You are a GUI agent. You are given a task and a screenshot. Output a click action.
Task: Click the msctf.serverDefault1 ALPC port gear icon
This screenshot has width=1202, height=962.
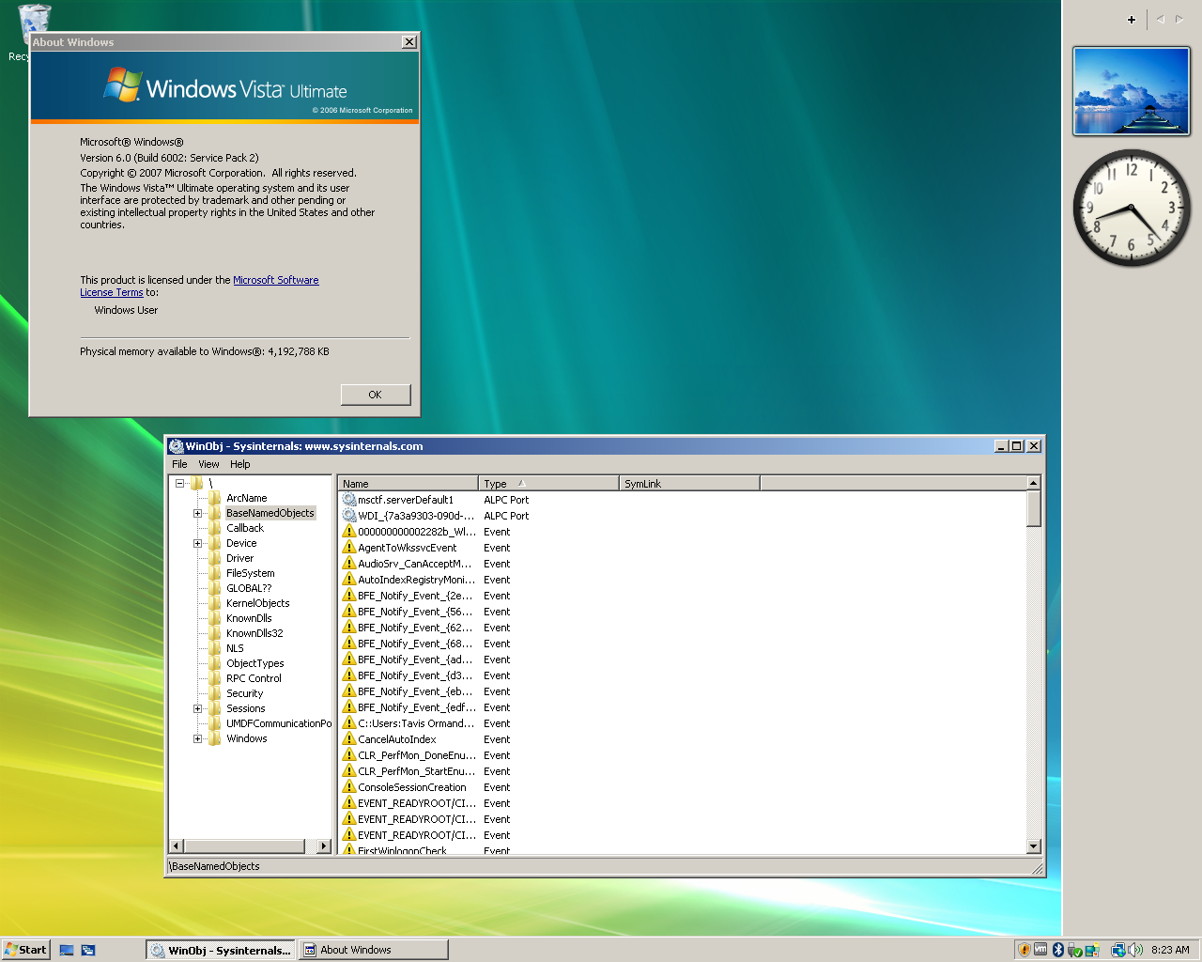pyautogui.click(x=349, y=500)
